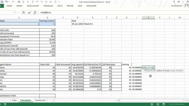Switch to Normal view in status bar
This screenshot has width=189, height=106.
pyautogui.click(x=152, y=104)
